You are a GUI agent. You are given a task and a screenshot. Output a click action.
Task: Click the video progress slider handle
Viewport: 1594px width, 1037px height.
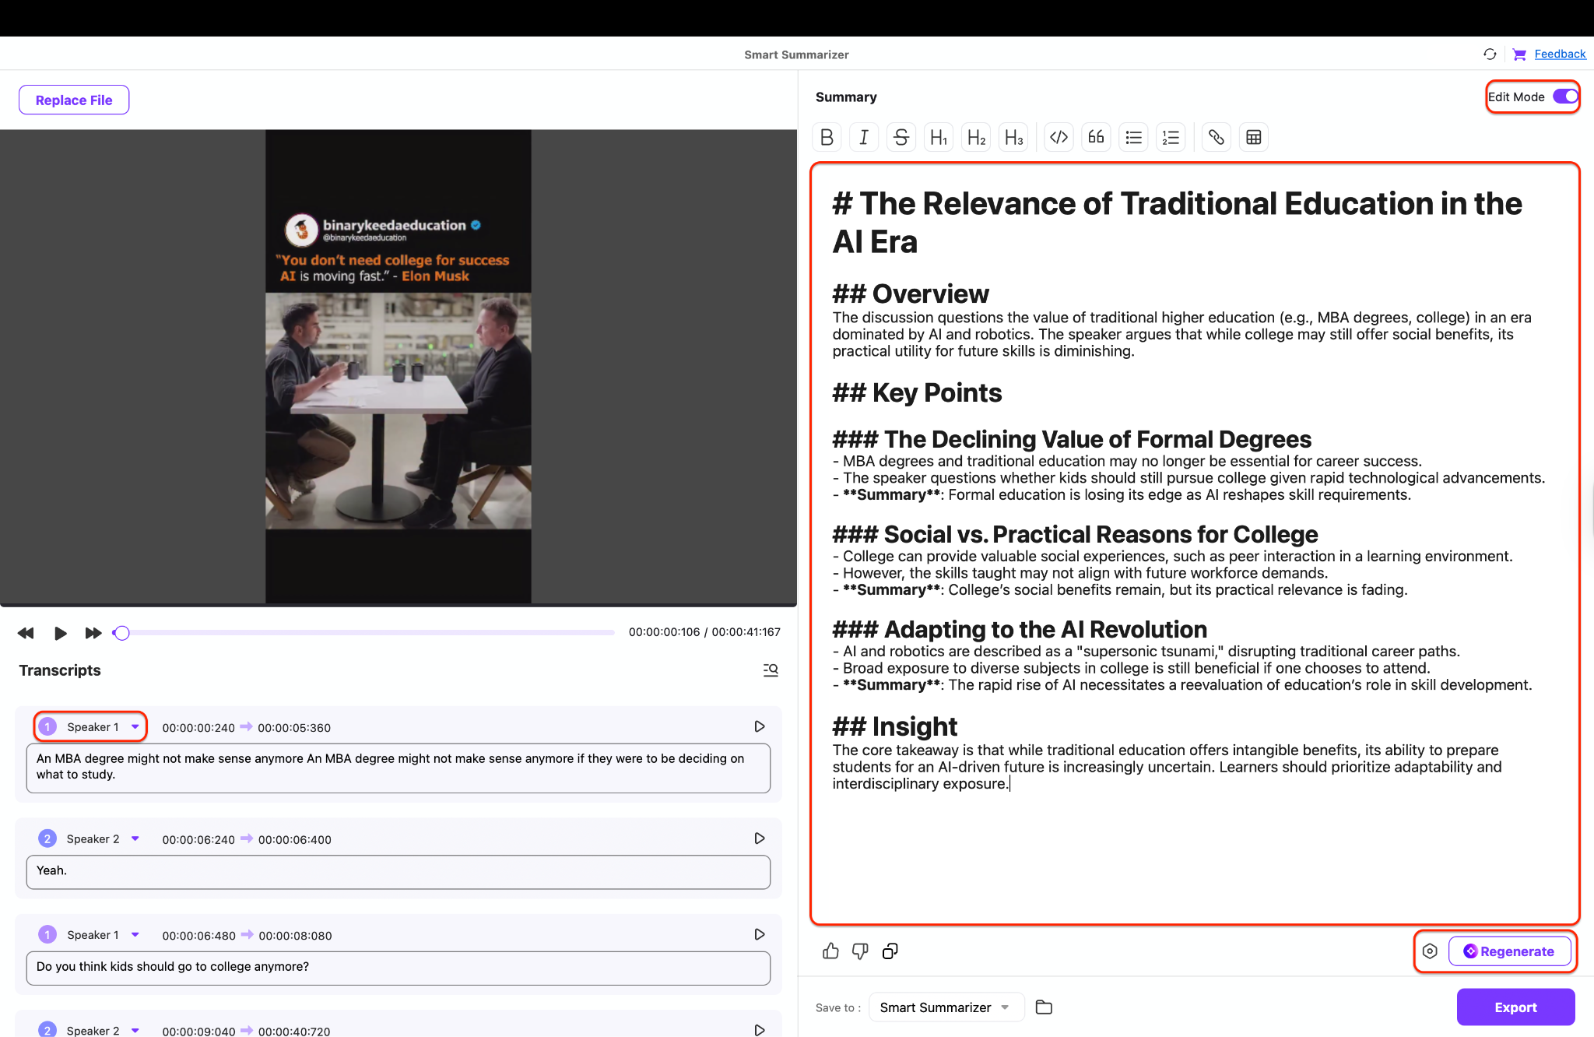pos(121,633)
